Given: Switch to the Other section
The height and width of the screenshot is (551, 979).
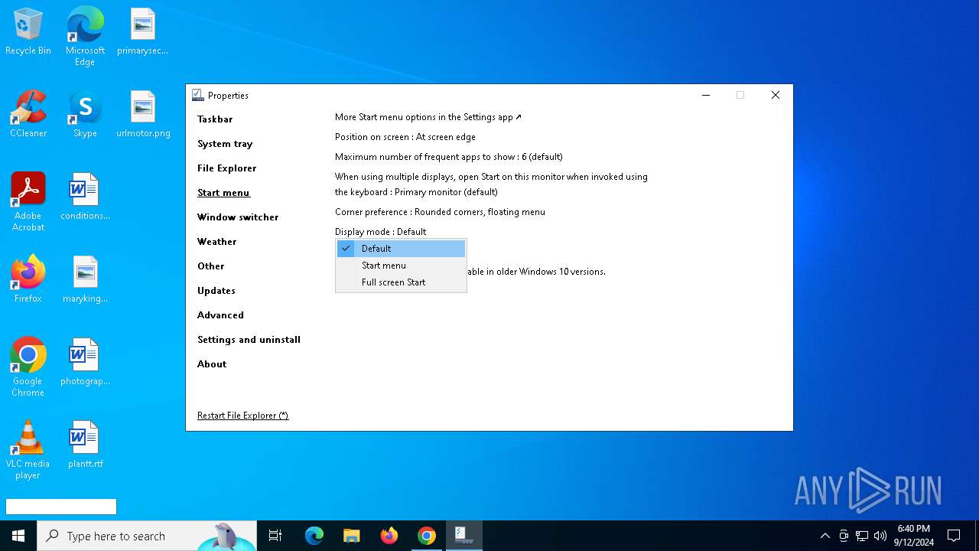Looking at the screenshot, I should click(x=211, y=266).
